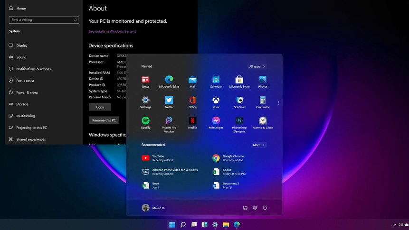Expand More recommended items
Viewport: 409px width, 230px height.
(x=259, y=145)
